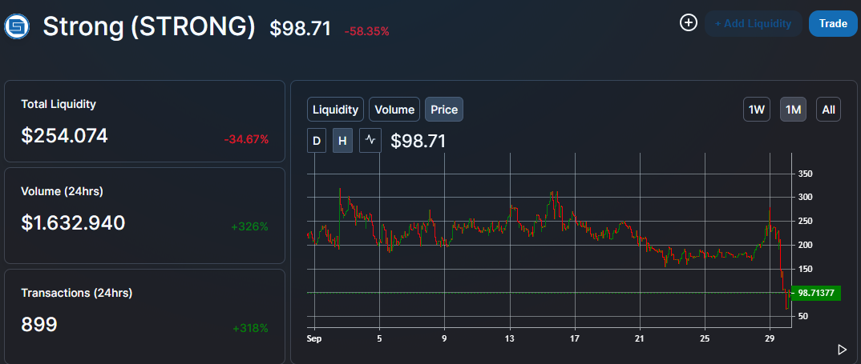Toggle daily candles with D button
This screenshot has height=364, width=861.
(x=317, y=141)
